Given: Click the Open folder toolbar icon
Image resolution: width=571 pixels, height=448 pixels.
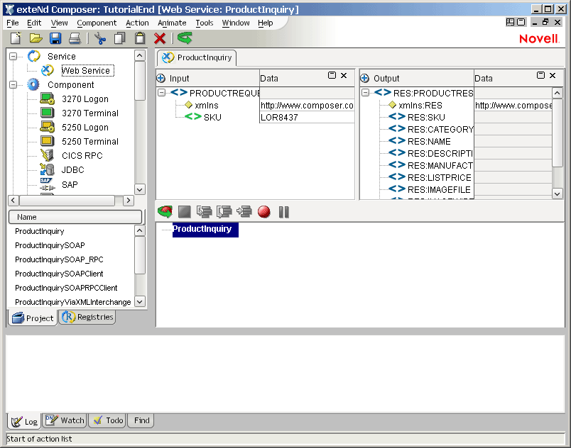Looking at the screenshot, I should pyautogui.click(x=36, y=38).
